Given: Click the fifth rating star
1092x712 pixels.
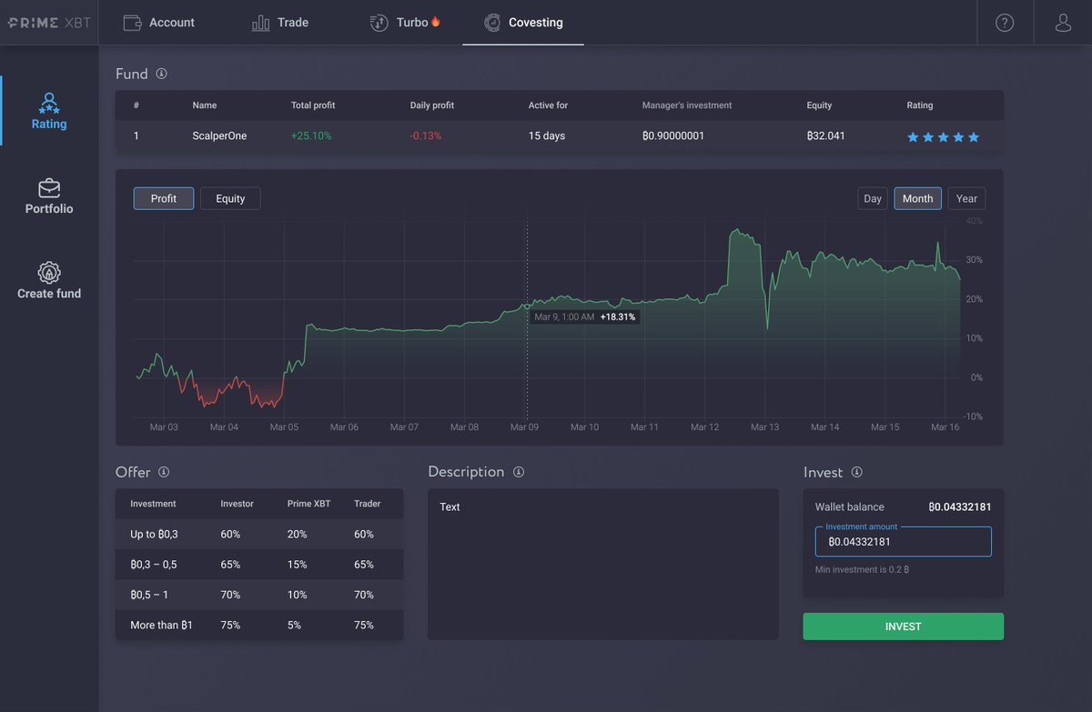Looking at the screenshot, I should [974, 136].
